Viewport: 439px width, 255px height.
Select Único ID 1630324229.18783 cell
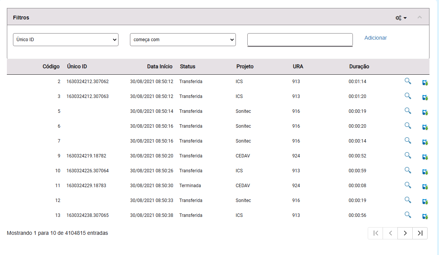[87, 186]
